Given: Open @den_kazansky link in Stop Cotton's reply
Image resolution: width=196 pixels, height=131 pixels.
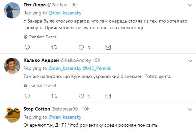Looking at the screenshot, I should [65, 117].
